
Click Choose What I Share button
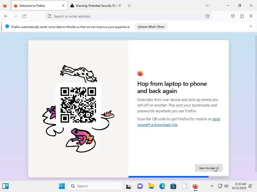151,27
